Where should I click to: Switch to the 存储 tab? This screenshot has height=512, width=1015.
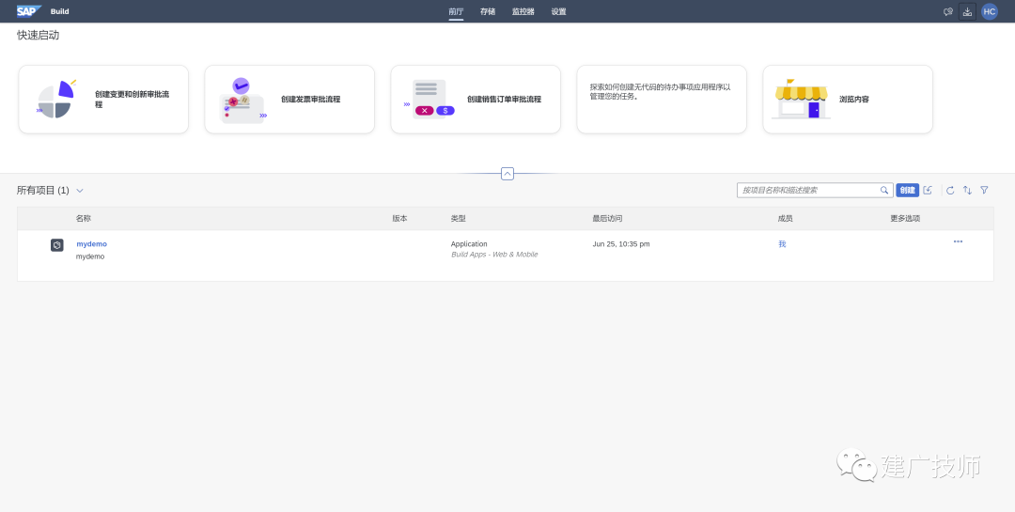(x=488, y=11)
